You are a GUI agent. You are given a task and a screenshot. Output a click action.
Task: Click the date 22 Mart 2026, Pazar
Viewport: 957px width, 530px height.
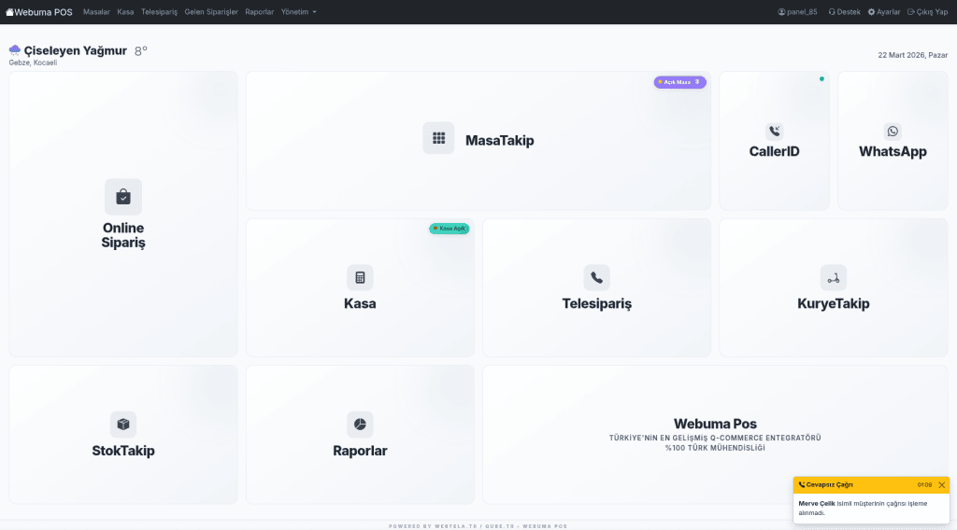912,55
